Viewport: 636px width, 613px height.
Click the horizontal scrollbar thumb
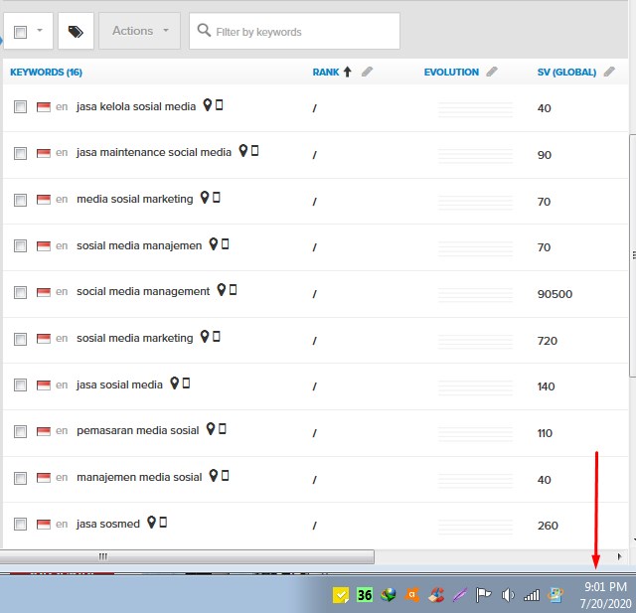click(189, 557)
